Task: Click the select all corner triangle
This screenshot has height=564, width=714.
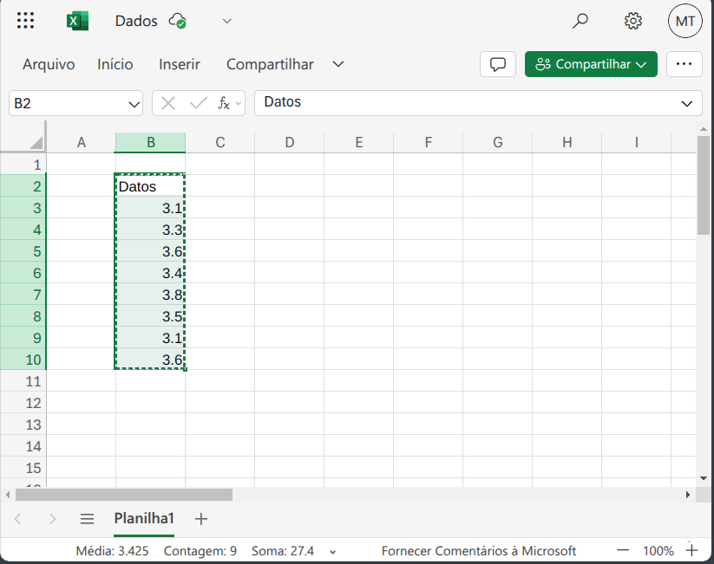Action: coord(36,143)
